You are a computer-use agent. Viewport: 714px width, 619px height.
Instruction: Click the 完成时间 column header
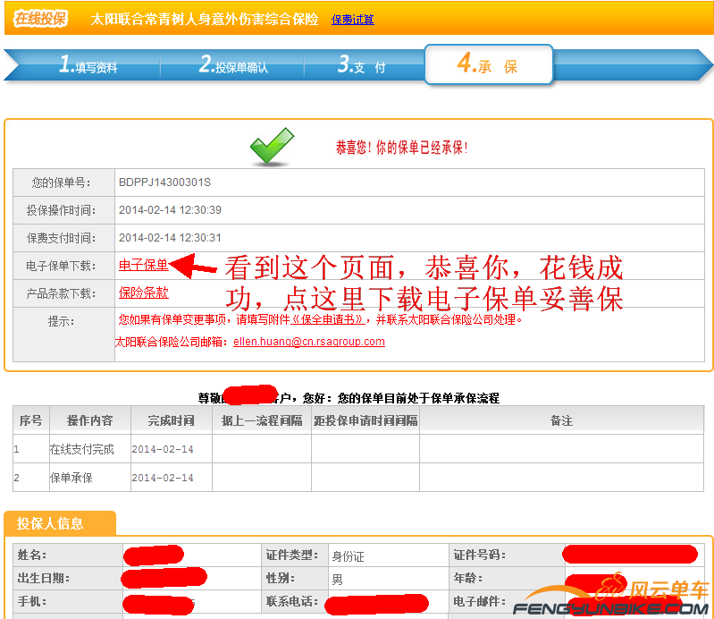172,420
